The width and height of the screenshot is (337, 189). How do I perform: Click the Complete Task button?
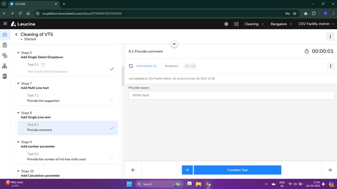[238, 170]
